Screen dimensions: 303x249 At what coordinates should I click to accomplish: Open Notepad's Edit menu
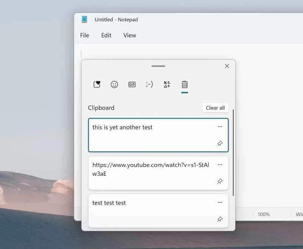click(x=106, y=35)
